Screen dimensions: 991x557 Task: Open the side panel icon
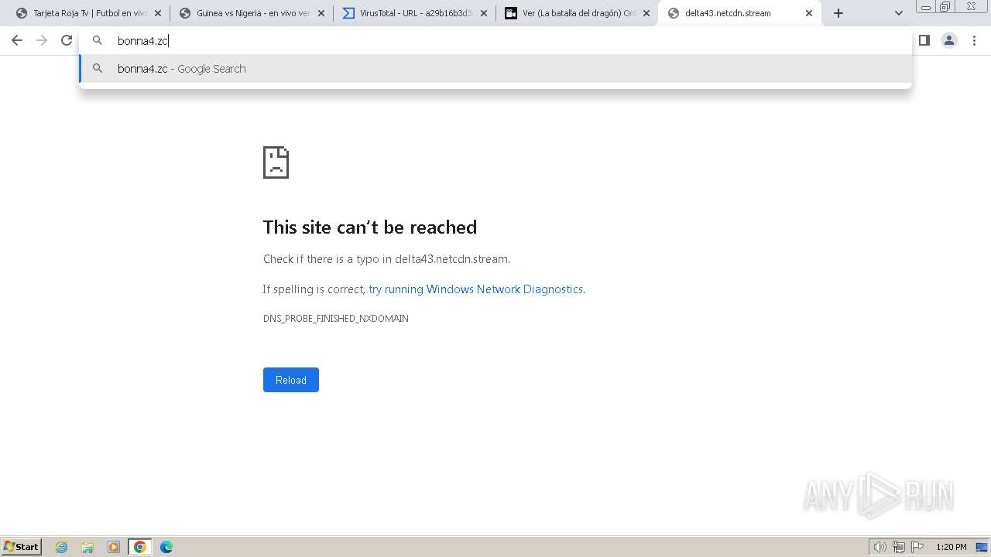pos(924,41)
